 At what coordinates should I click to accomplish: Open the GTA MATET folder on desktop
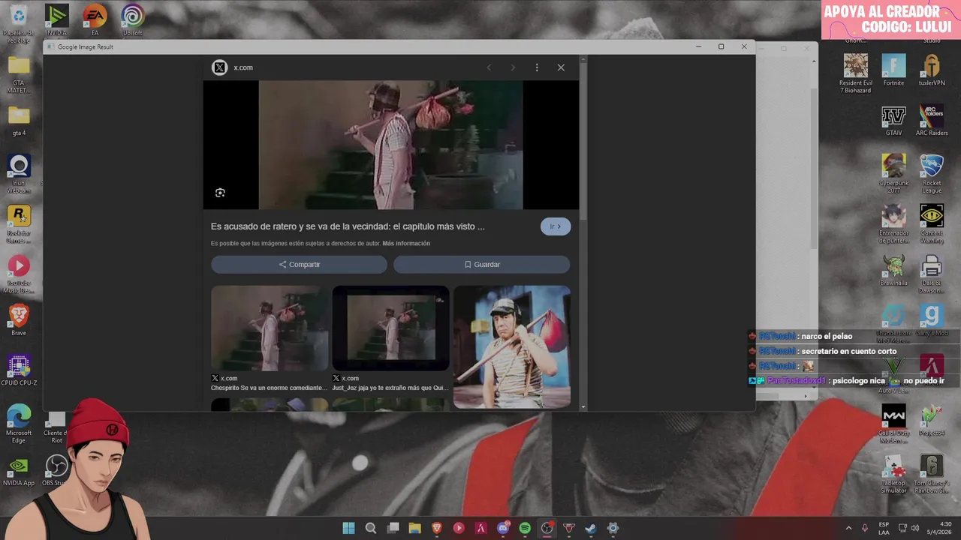pyautogui.click(x=19, y=74)
